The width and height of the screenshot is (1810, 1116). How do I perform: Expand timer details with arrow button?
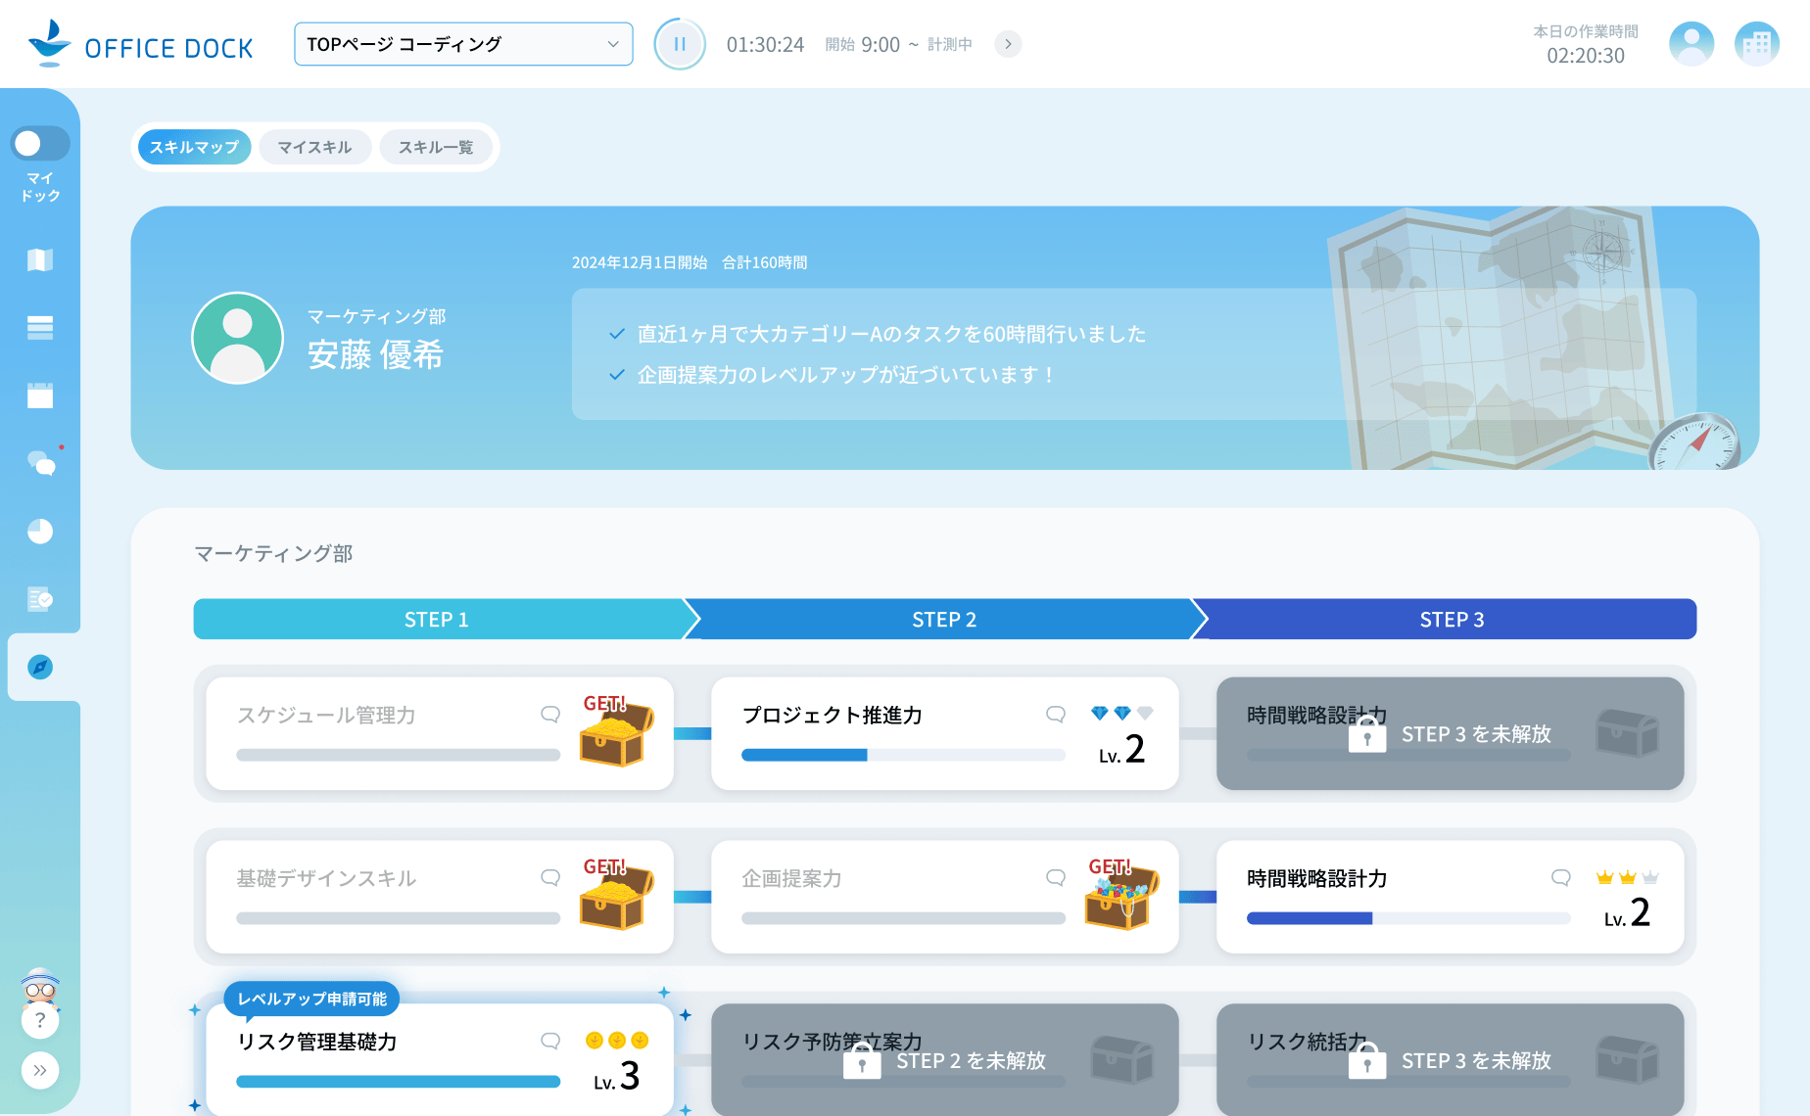click(x=1008, y=44)
